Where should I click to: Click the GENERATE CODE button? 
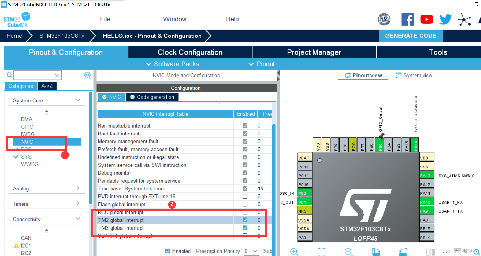[410, 36]
